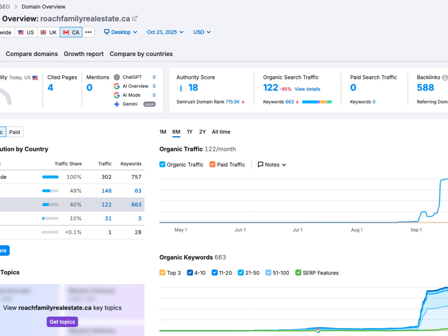
Task: Toggle the 11-20 keywords checkbox
Action: click(215, 272)
